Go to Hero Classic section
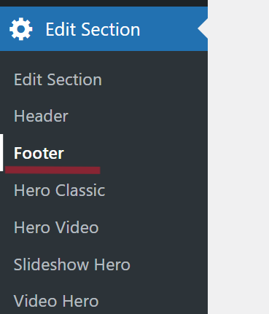The image size is (269, 314). tap(60, 190)
